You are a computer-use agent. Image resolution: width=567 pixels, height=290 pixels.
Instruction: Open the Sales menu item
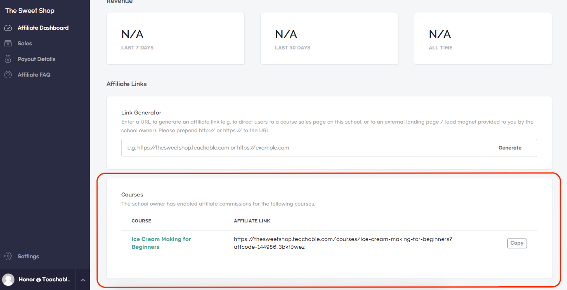coord(25,43)
